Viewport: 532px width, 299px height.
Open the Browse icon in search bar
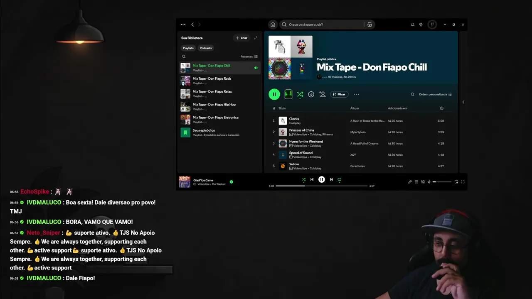pos(369,25)
